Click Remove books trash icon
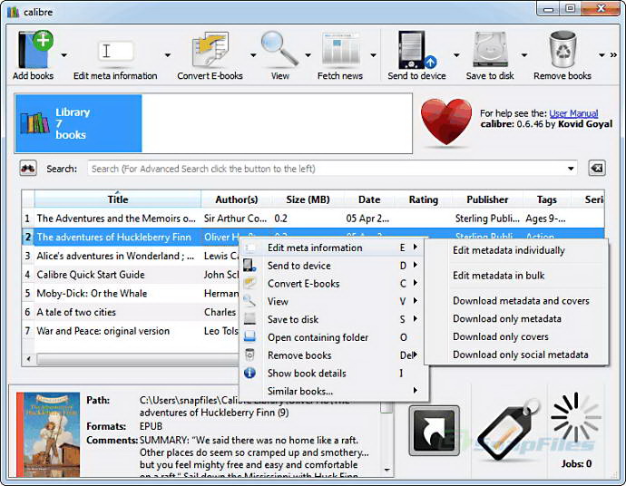626x486 pixels. (562, 50)
